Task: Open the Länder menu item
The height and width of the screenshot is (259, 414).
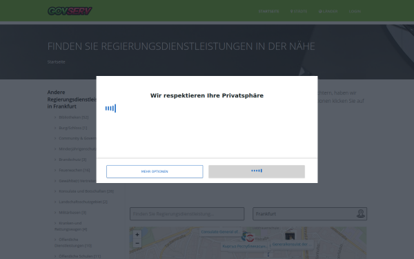Action: tap(328, 11)
